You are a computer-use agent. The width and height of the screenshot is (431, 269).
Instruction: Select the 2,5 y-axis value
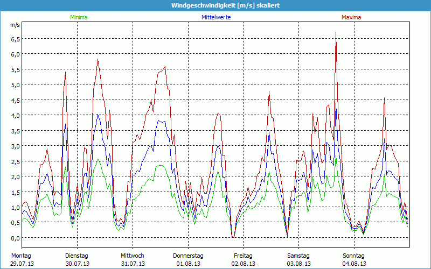pyautogui.click(x=16, y=162)
